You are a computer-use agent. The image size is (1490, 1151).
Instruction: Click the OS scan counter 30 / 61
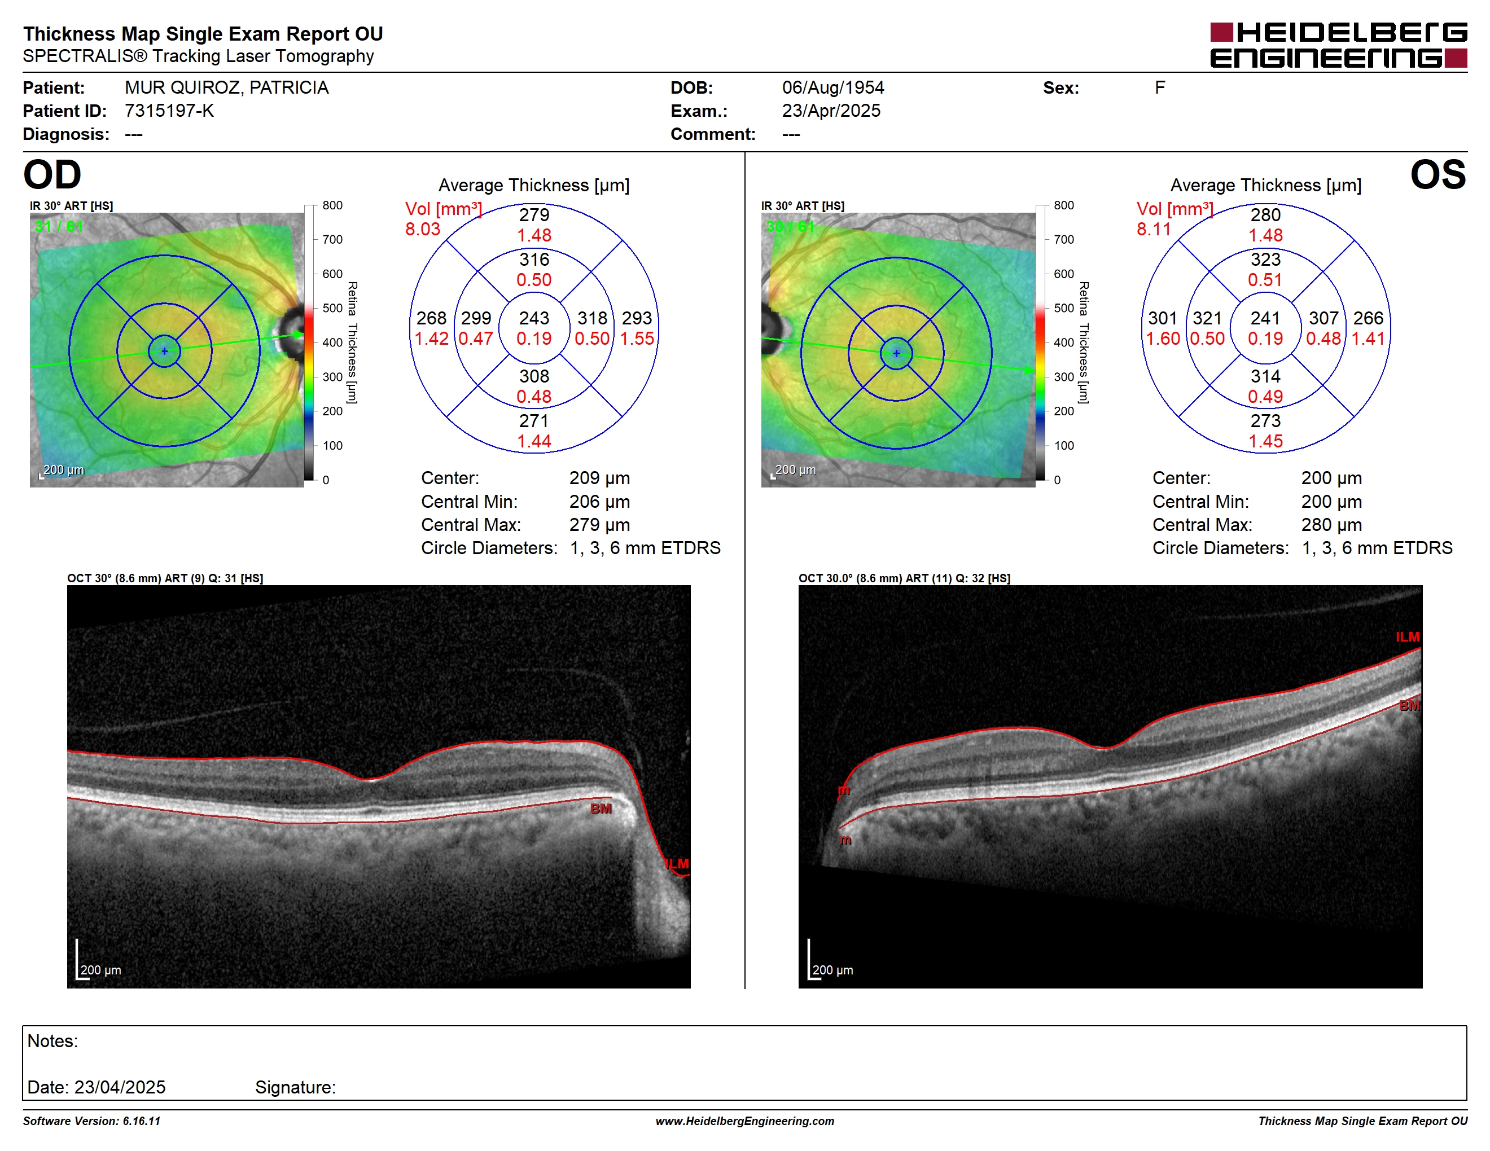coord(791,226)
